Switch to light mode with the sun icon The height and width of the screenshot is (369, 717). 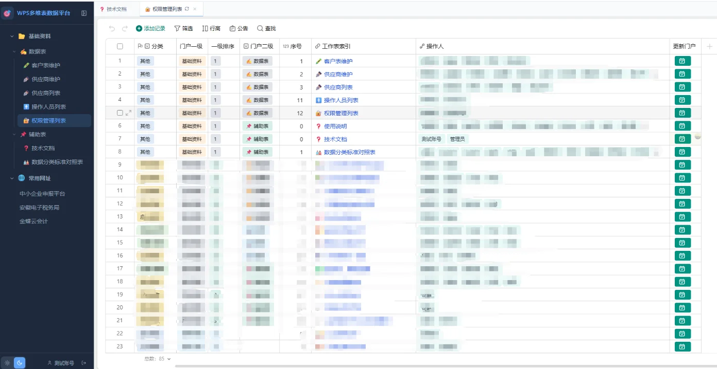tap(7, 363)
